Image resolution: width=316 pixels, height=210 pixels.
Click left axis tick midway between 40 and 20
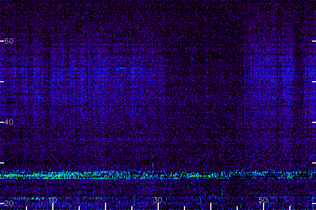point(2,163)
